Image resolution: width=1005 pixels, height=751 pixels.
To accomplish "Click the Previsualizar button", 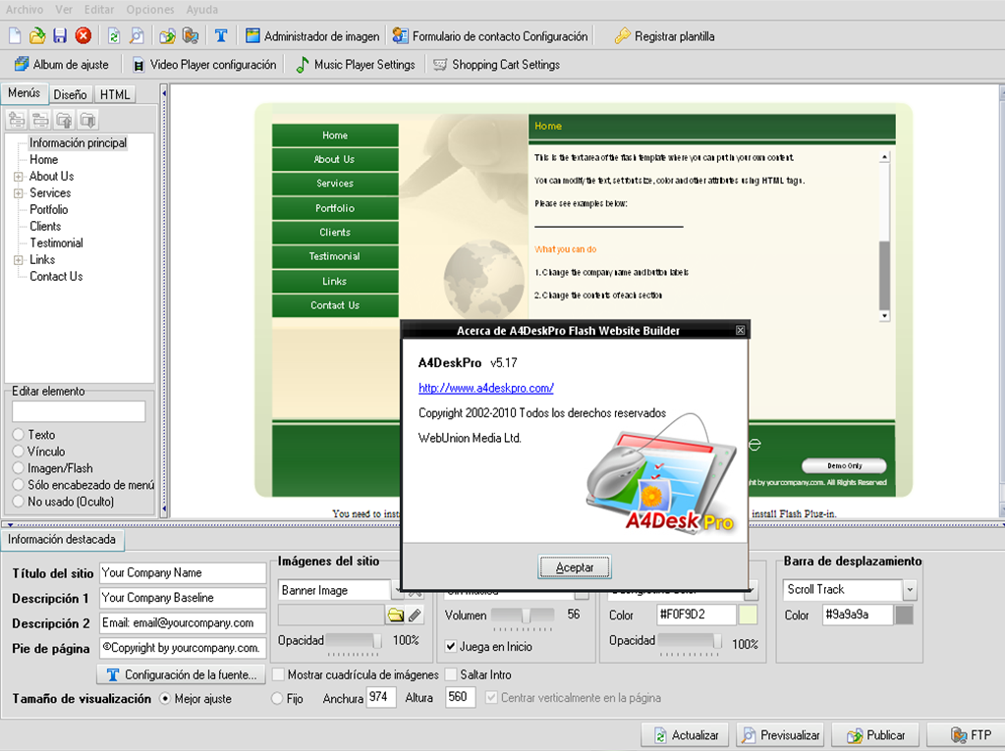I will click(x=781, y=735).
